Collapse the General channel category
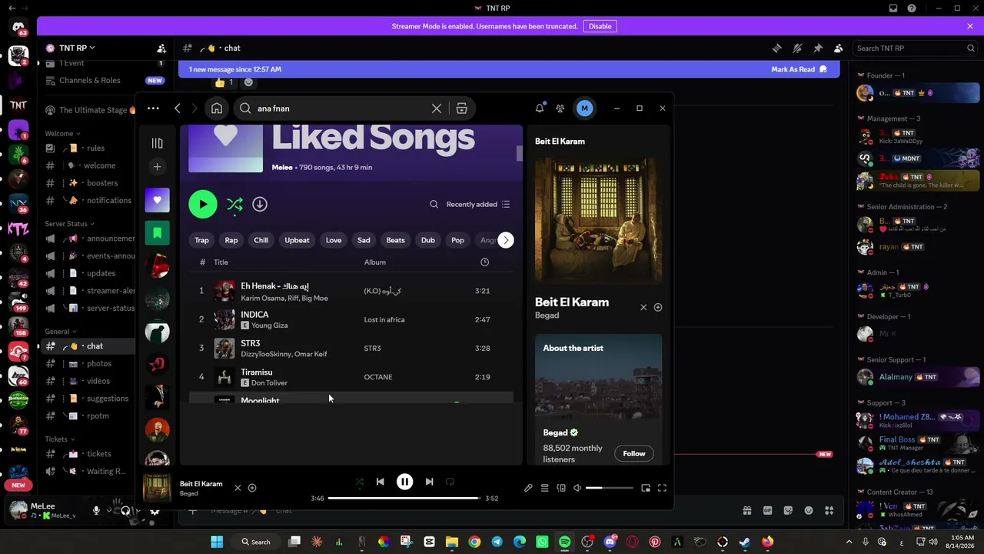The height and width of the screenshot is (554, 984). tap(61, 332)
